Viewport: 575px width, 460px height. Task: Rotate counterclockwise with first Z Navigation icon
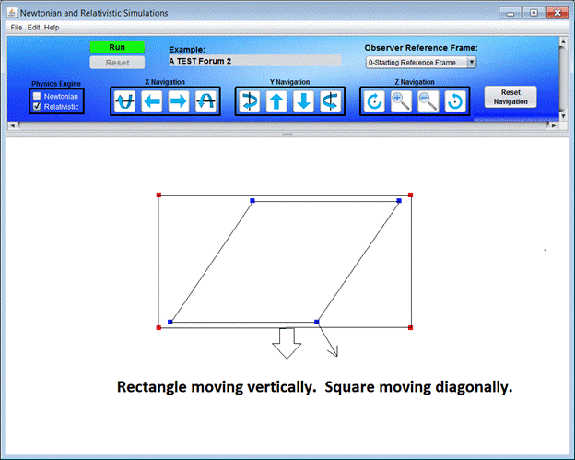[374, 101]
